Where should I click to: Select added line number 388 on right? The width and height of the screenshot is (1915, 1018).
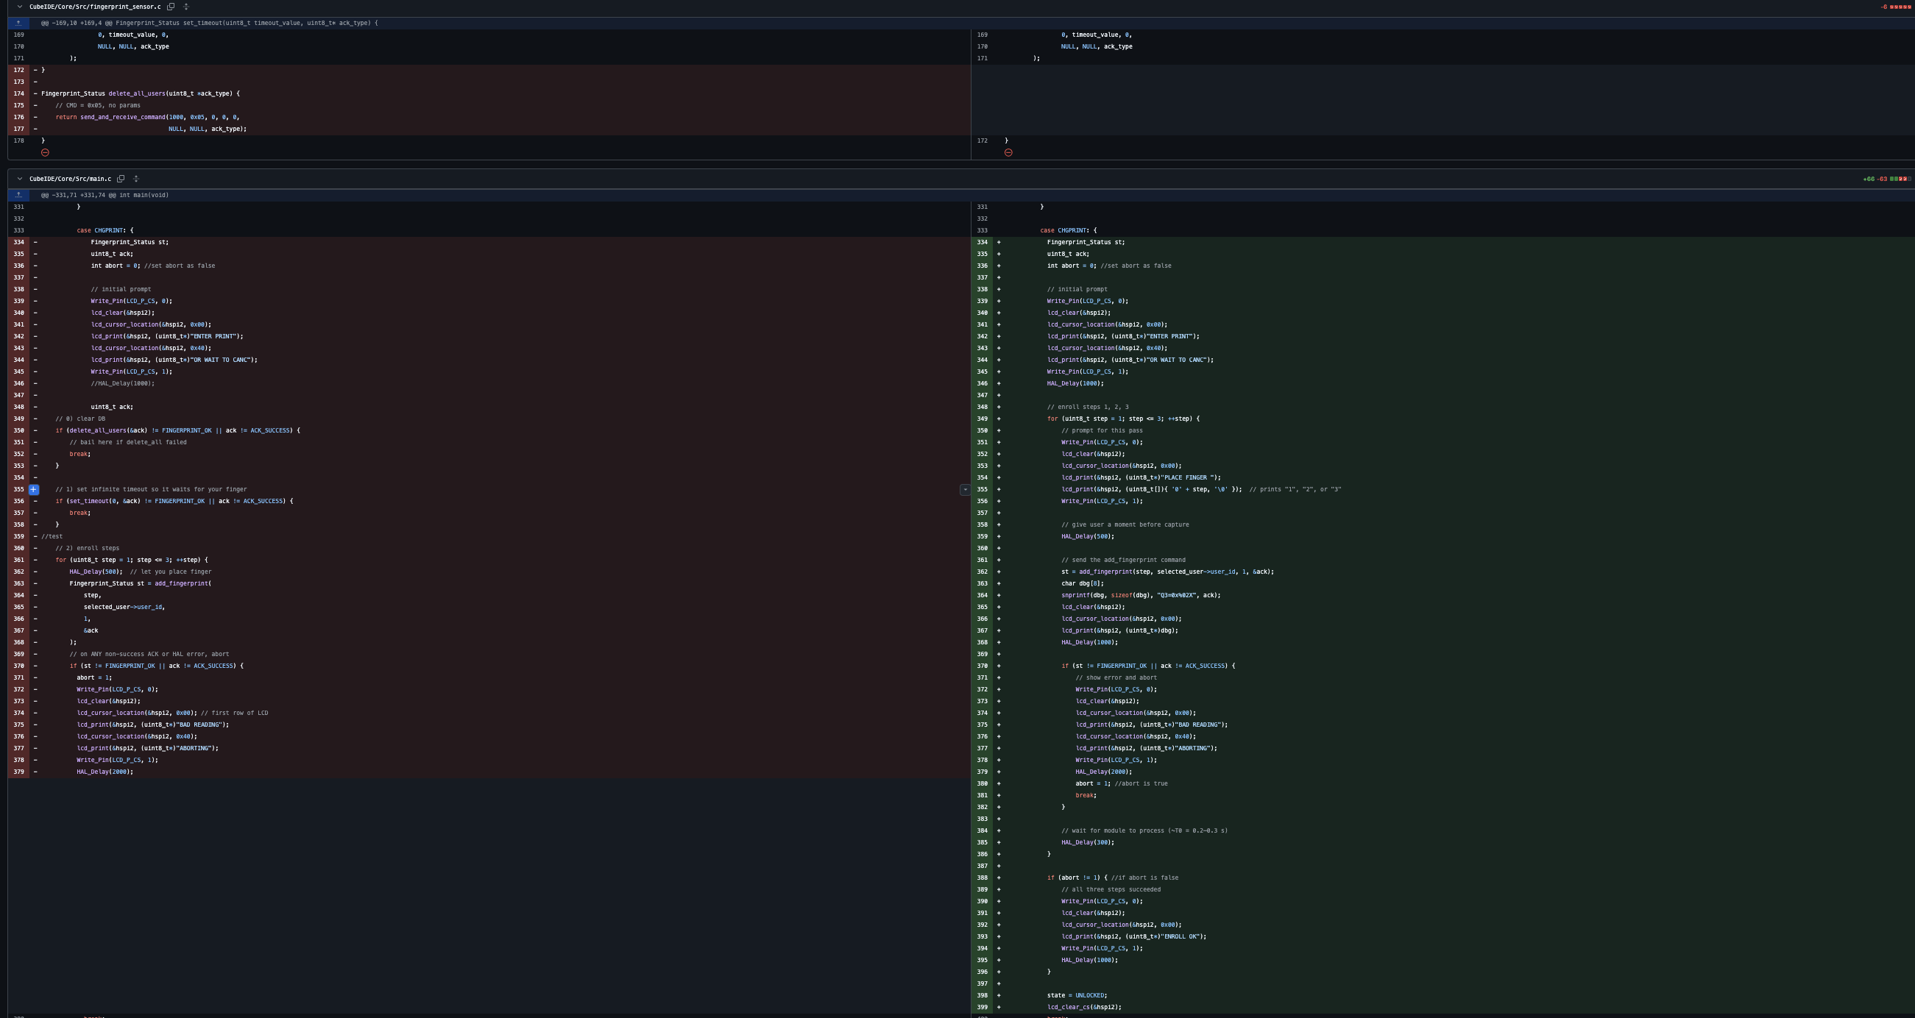(x=982, y=878)
